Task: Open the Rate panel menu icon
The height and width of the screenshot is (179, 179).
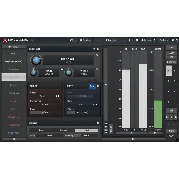Action: (x=98, y=86)
